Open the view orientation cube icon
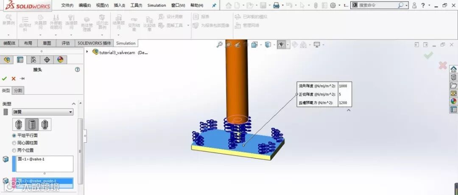458x195 pixels. (x=254, y=45)
